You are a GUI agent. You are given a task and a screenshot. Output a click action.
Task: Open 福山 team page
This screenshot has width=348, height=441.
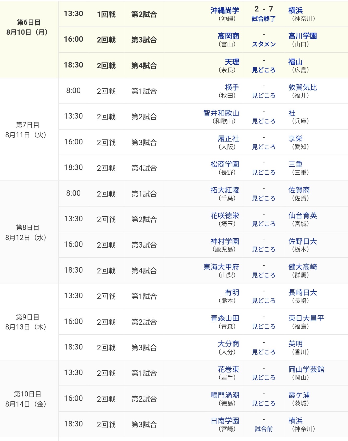click(x=296, y=62)
